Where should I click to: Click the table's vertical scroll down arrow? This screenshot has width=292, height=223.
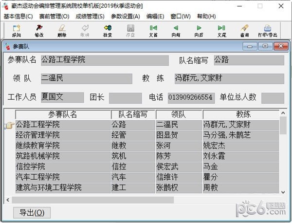tap(283, 192)
